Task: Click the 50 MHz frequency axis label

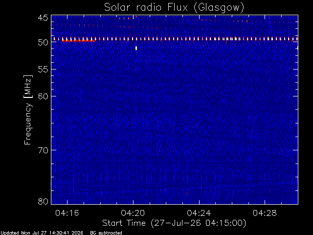Action: pos(43,43)
